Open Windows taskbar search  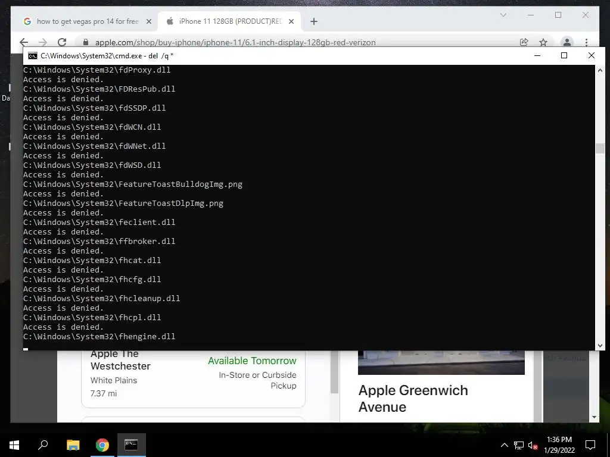[x=43, y=445]
